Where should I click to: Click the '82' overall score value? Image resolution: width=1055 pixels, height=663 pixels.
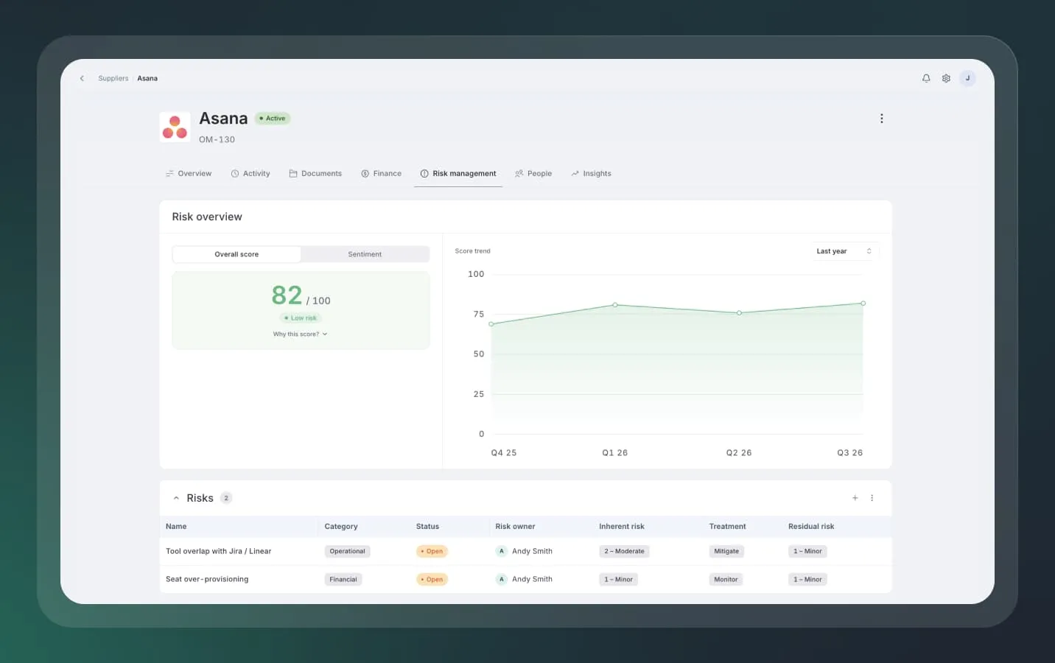[x=287, y=295]
